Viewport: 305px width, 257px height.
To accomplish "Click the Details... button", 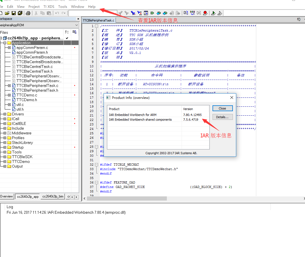I will tap(222, 117).
